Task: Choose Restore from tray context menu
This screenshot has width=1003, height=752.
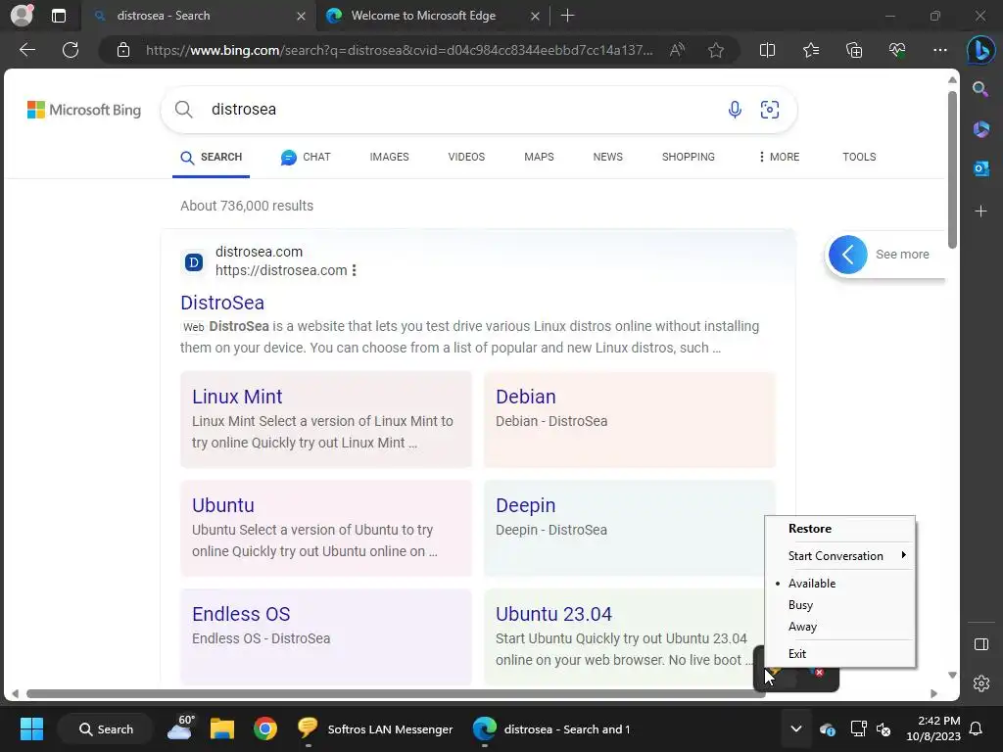Action: (x=840, y=529)
